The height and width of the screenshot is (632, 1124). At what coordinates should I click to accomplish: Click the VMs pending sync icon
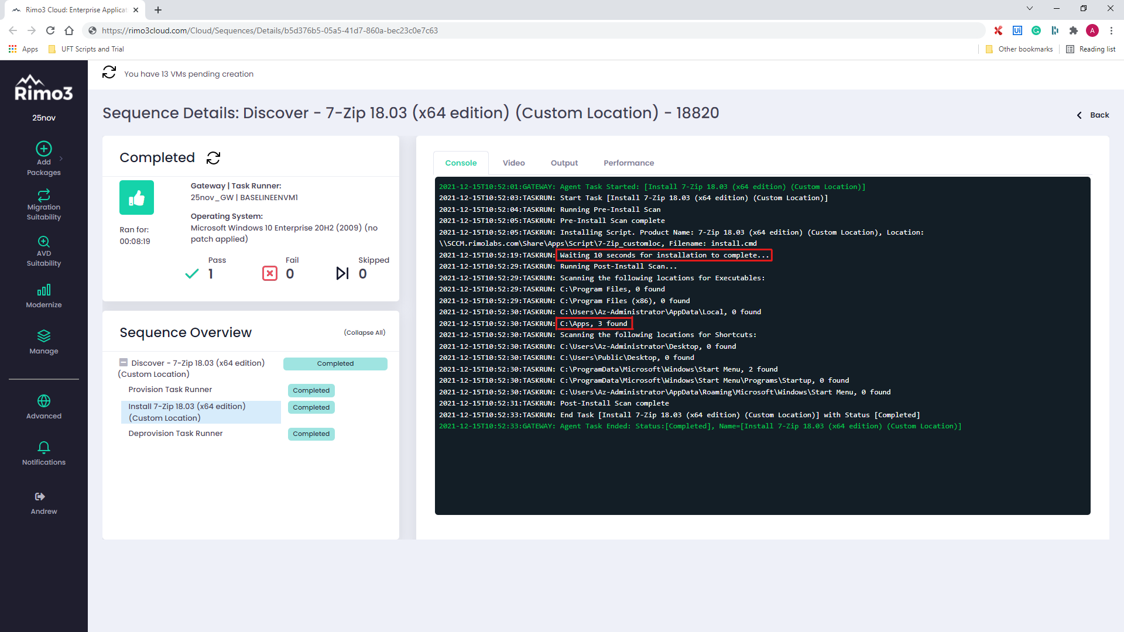(109, 73)
